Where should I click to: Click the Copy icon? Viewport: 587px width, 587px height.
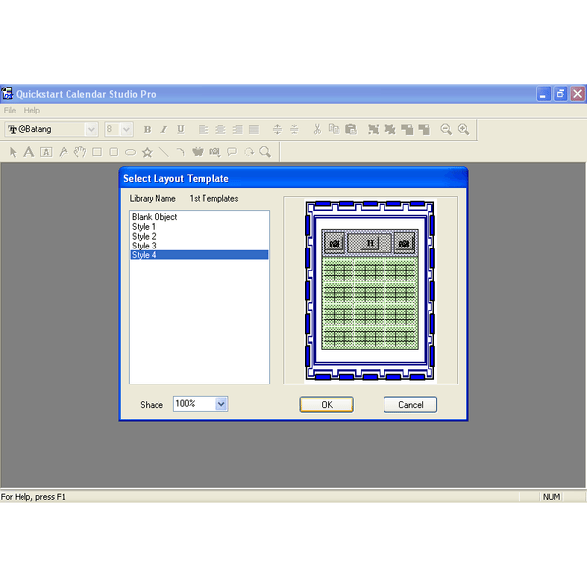pos(334,129)
